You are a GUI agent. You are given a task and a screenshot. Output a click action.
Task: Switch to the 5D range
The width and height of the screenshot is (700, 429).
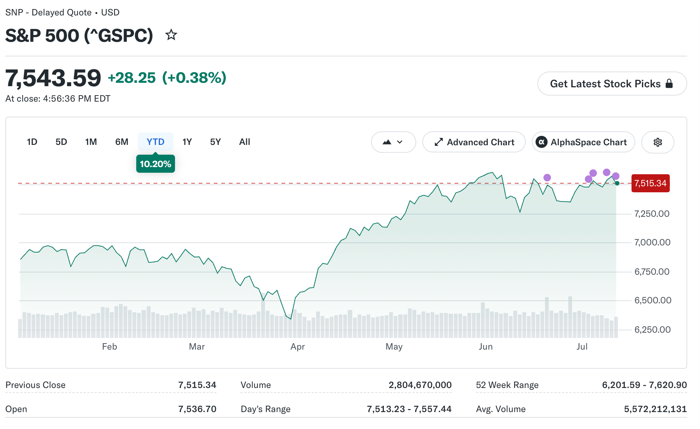coord(61,142)
